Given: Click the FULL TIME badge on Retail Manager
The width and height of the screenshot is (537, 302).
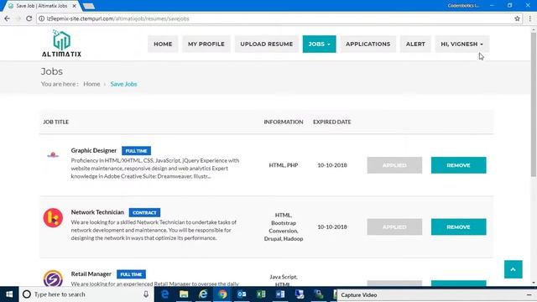Looking at the screenshot, I should click(x=131, y=274).
